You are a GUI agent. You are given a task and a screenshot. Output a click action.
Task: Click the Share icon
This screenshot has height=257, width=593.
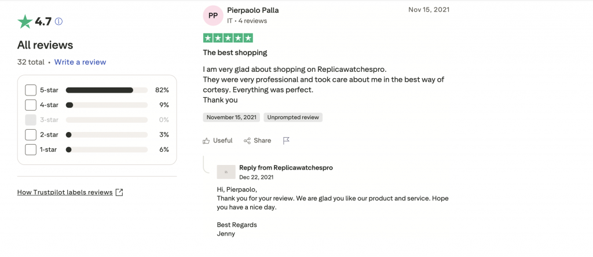point(247,141)
